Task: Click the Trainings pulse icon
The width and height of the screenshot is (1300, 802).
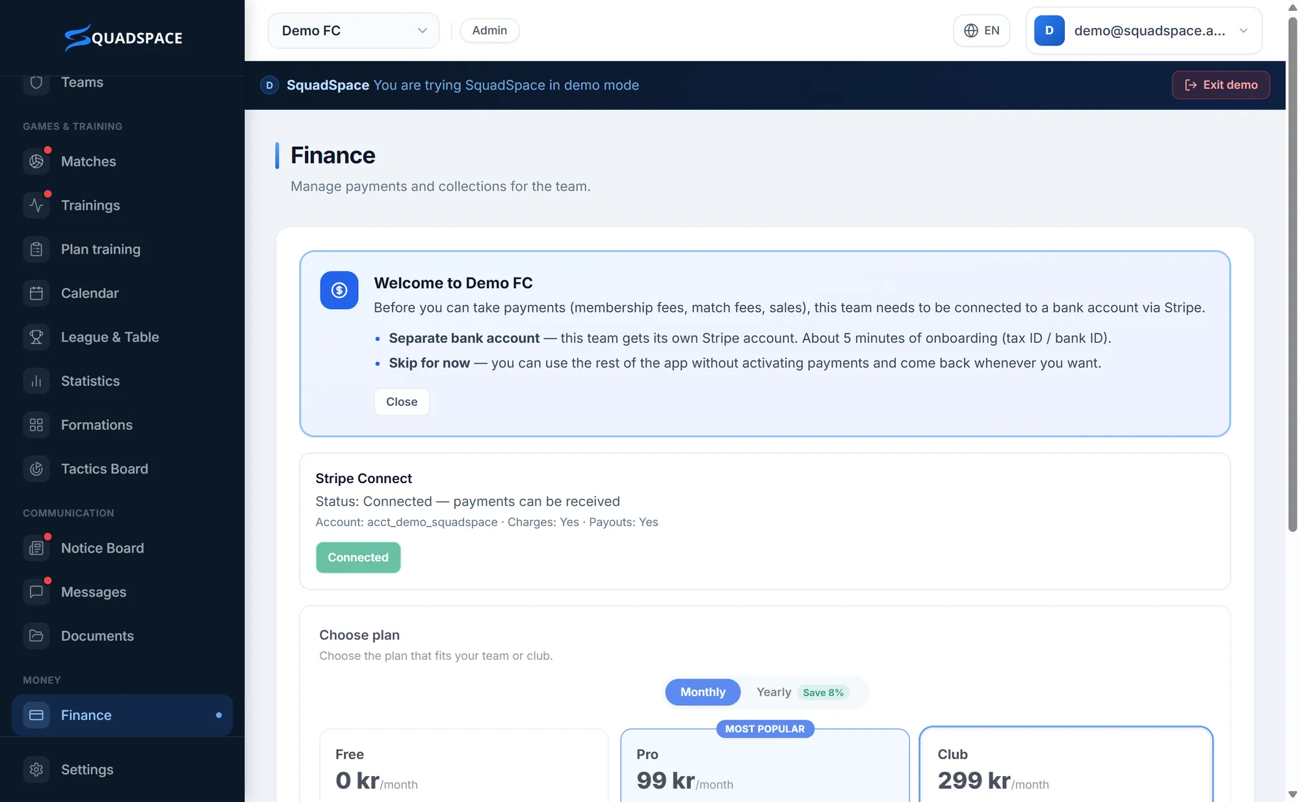Action: 36,205
